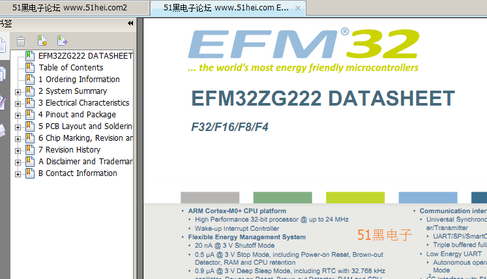Image resolution: width=487 pixels, height=279 pixels.
Task: Navigate to 4 Pinout and Package text
Action: pos(77,115)
